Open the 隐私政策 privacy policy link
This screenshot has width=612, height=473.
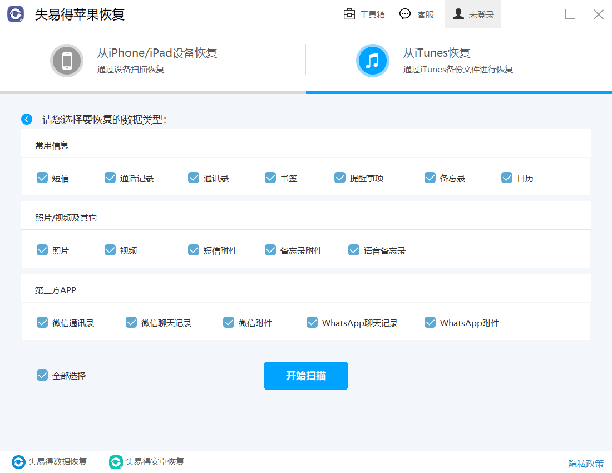pos(585,463)
